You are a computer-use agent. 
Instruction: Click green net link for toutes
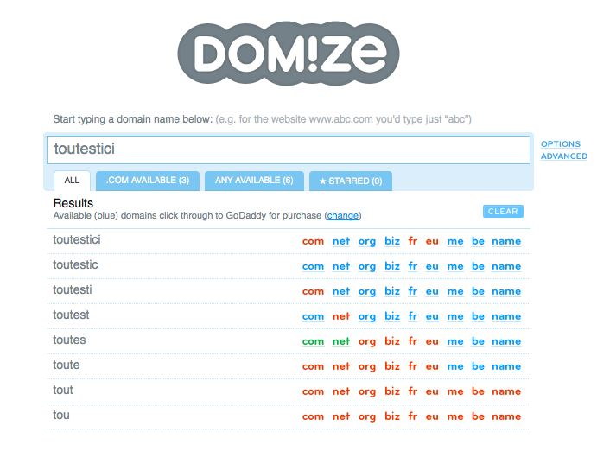(x=341, y=341)
